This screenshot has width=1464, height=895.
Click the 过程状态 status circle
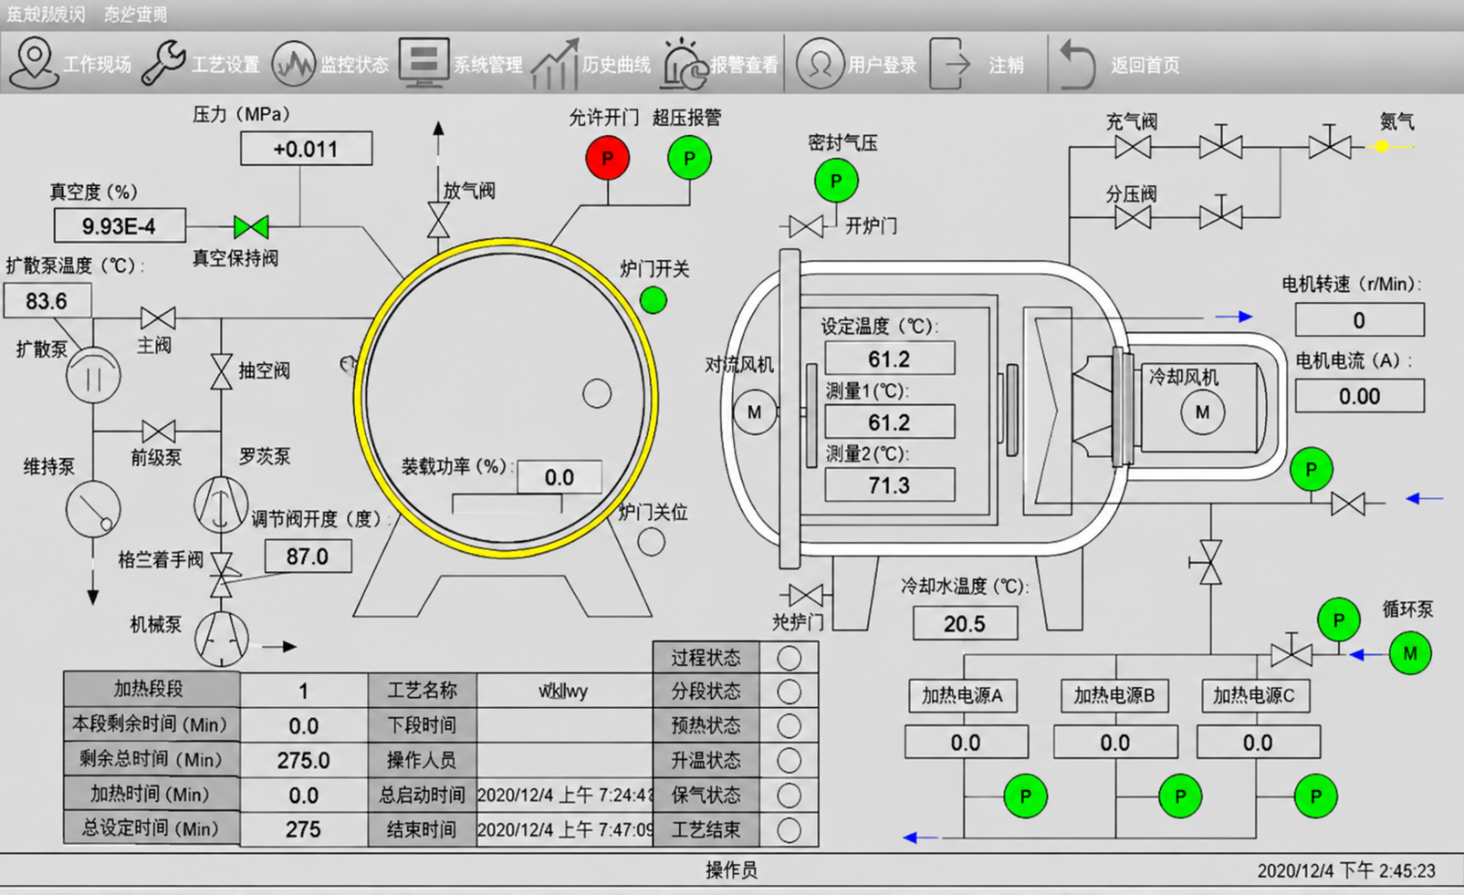pos(790,658)
